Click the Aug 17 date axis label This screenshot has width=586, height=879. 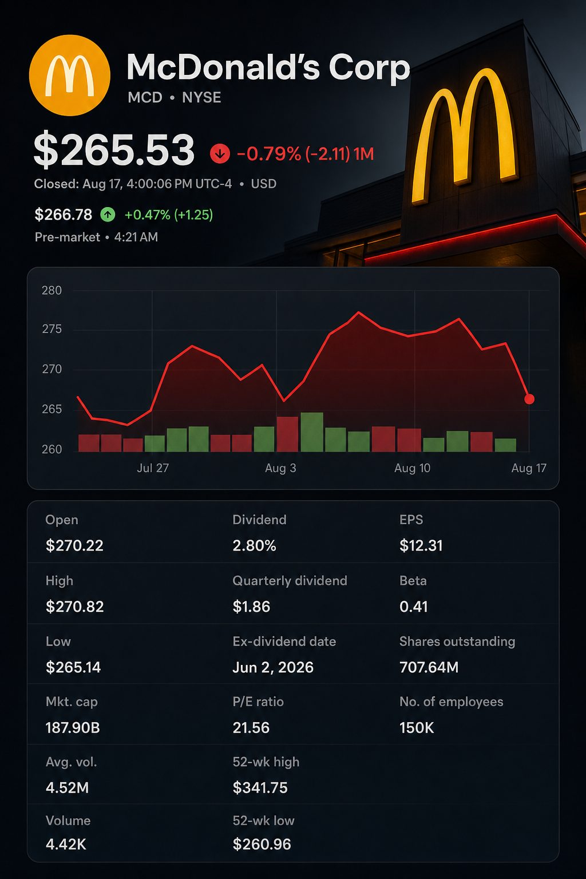click(x=529, y=468)
